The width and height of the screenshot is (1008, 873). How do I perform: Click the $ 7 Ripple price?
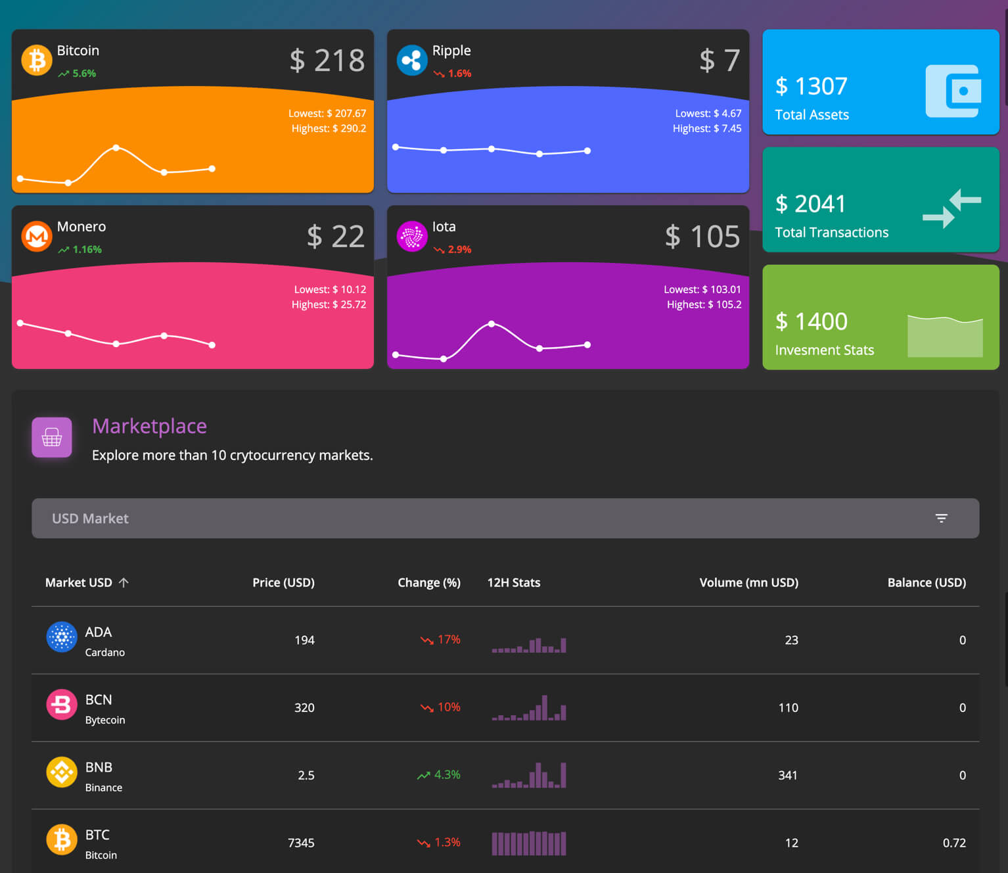click(720, 60)
